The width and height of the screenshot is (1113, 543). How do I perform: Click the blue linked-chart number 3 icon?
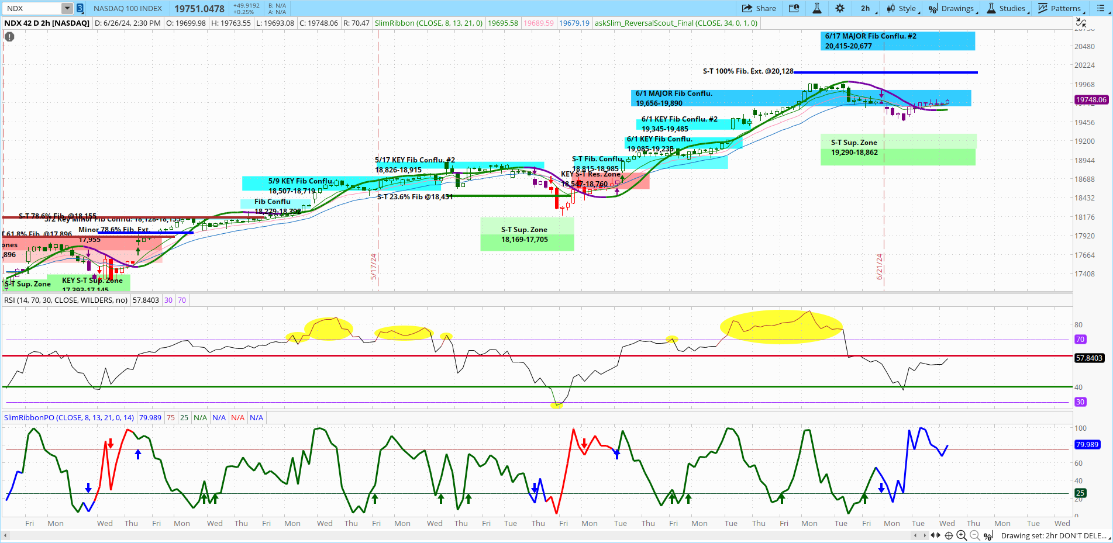coord(79,8)
